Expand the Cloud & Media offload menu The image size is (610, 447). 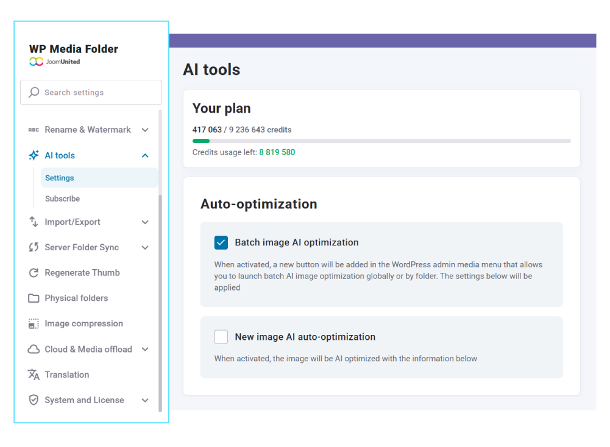145,349
